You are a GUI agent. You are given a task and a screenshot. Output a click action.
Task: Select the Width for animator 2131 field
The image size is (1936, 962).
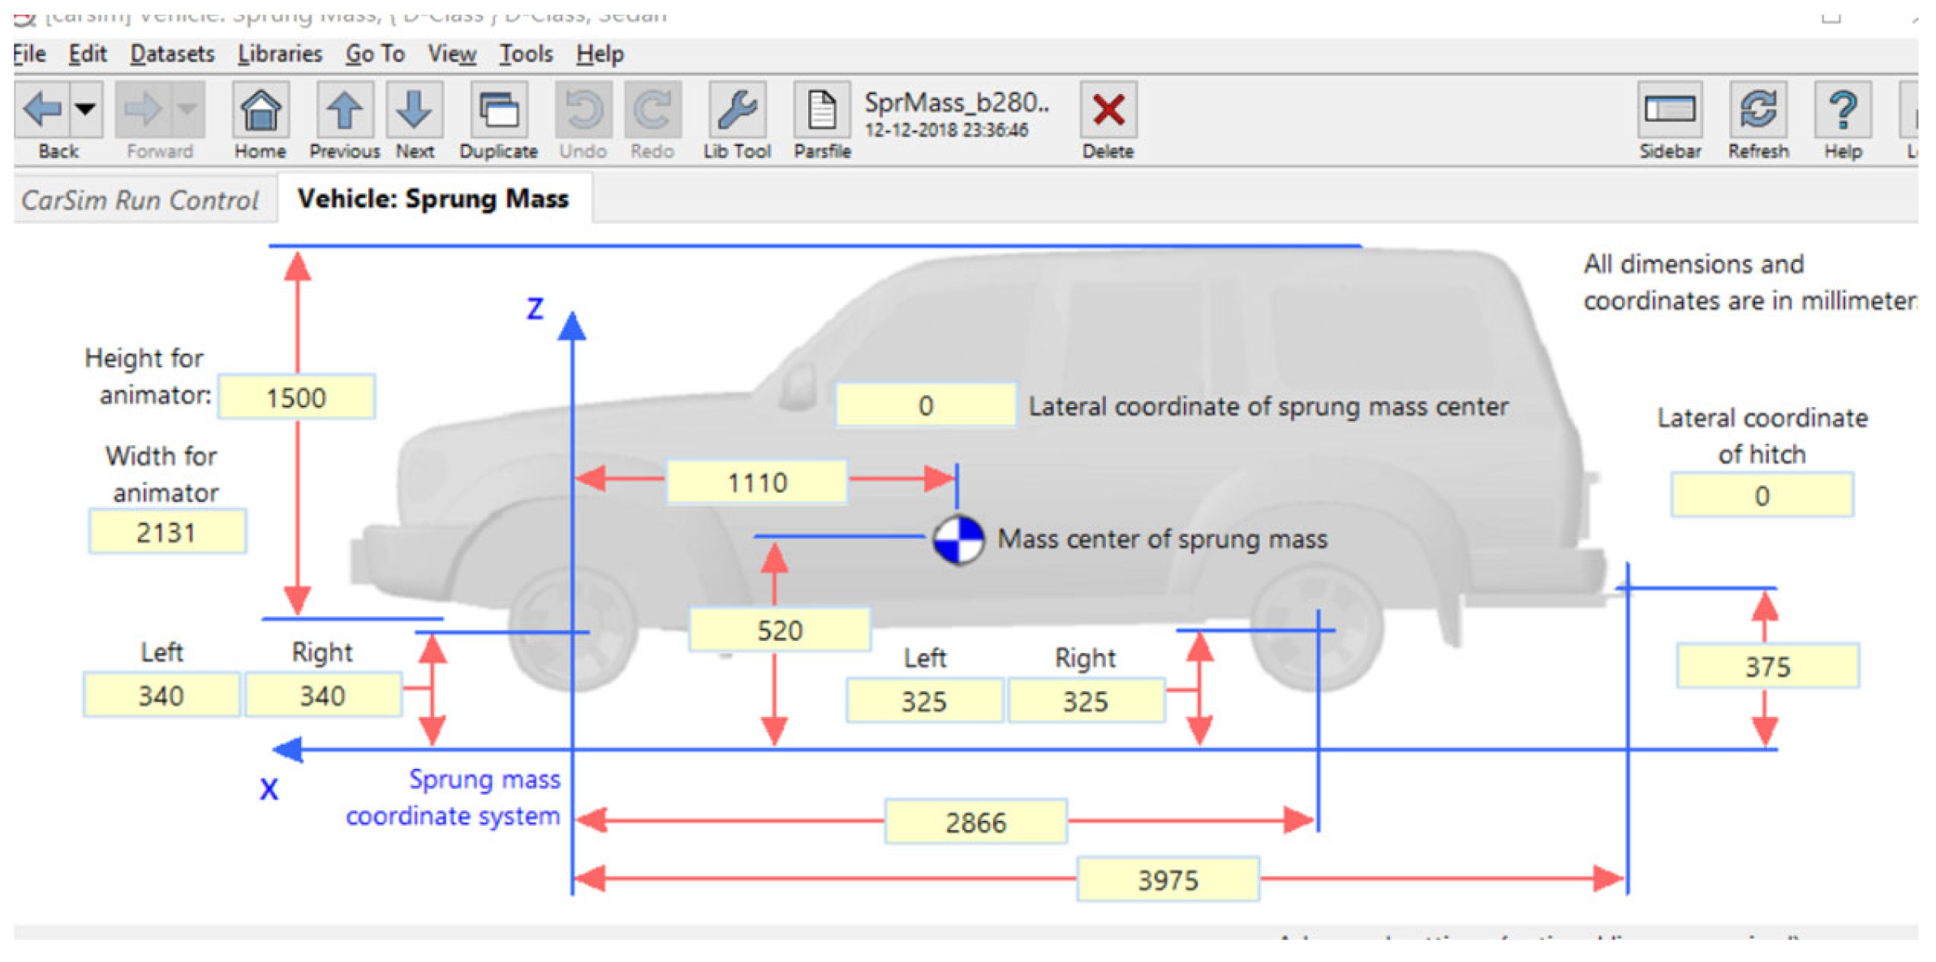[166, 532]
